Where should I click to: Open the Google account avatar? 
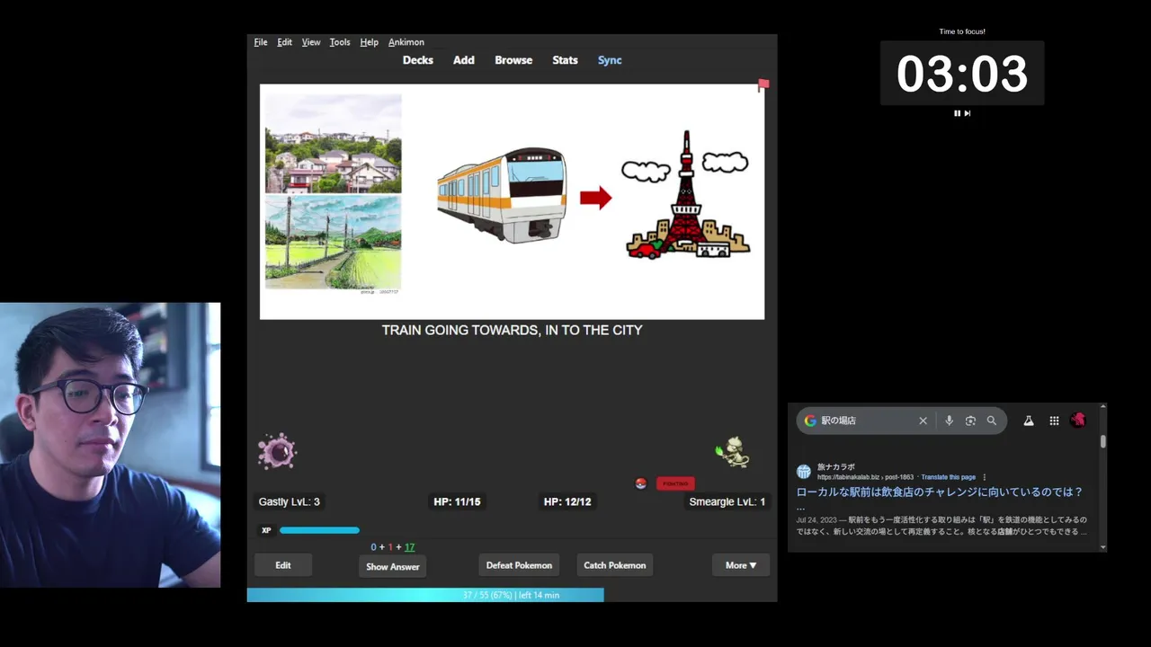point(1078,421)
